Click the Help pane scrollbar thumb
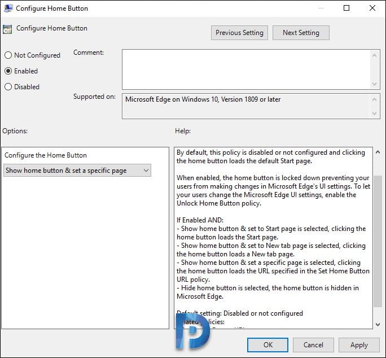The width and height of the screenshot is (386, 358). 378,241
